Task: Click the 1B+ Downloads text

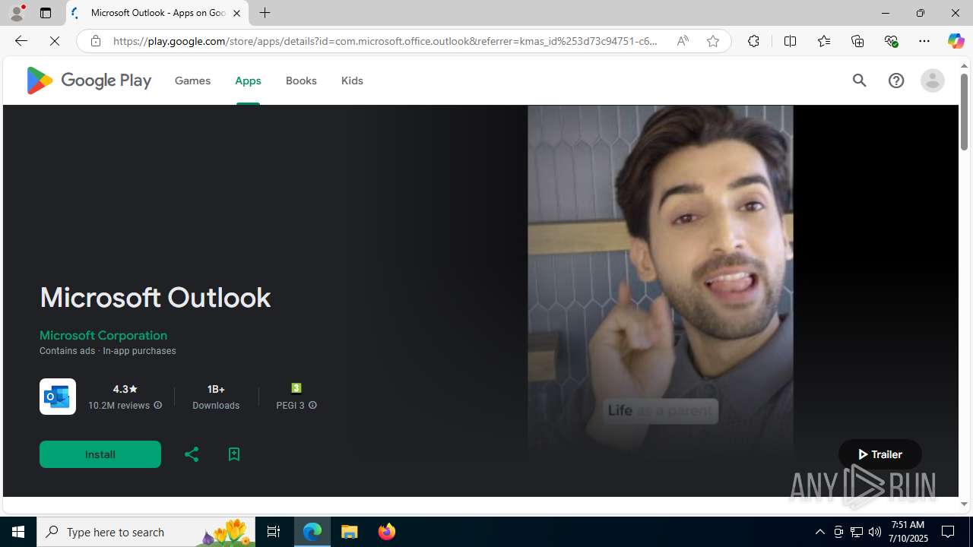Action: coord(216,397)
